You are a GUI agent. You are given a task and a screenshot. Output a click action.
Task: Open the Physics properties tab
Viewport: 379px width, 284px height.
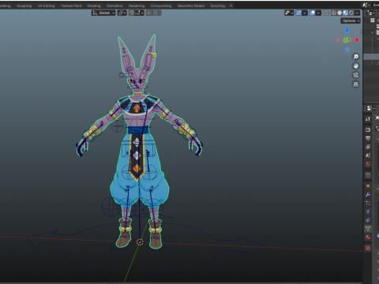(x=368, y=211)
